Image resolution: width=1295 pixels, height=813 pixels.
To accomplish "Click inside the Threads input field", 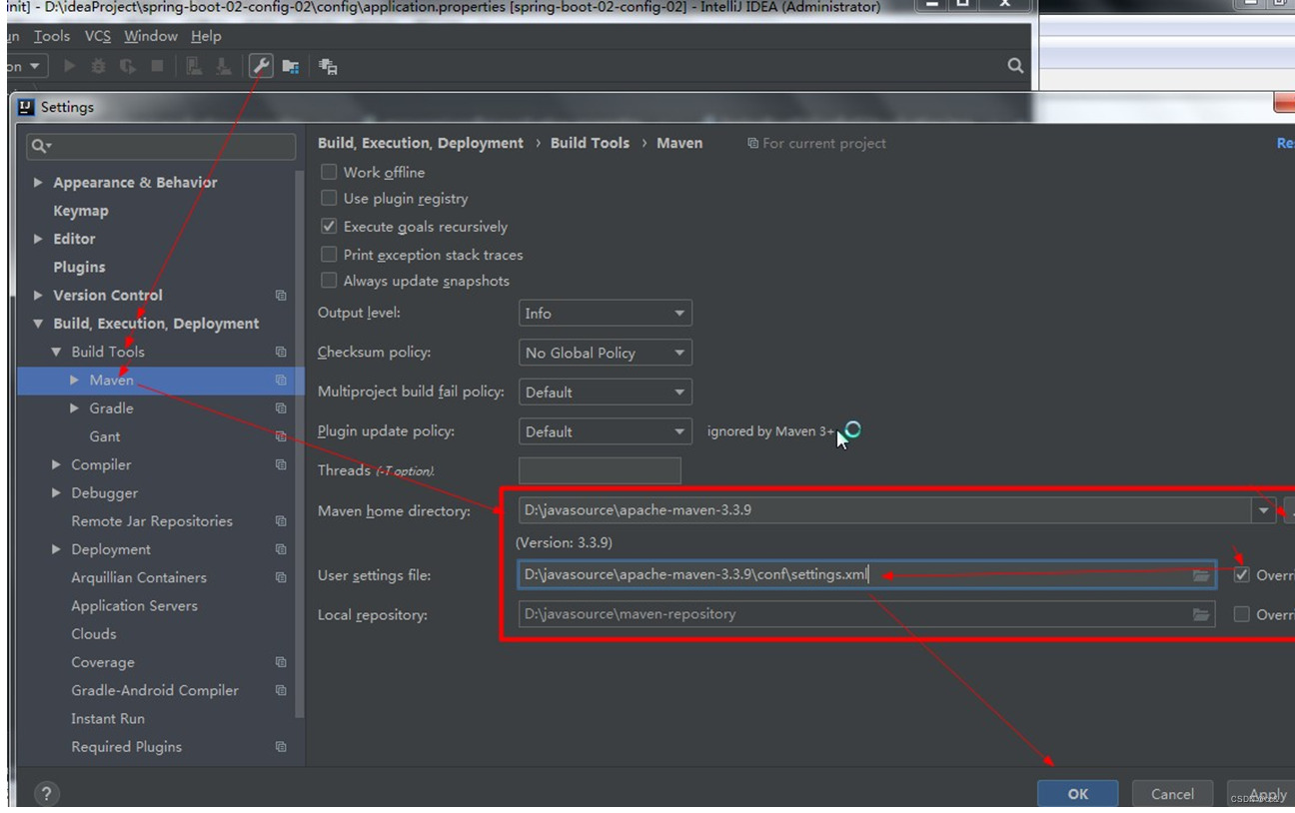I will click(x=598, y=470).
